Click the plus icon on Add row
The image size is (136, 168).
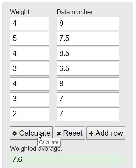(x=91, y=133)
